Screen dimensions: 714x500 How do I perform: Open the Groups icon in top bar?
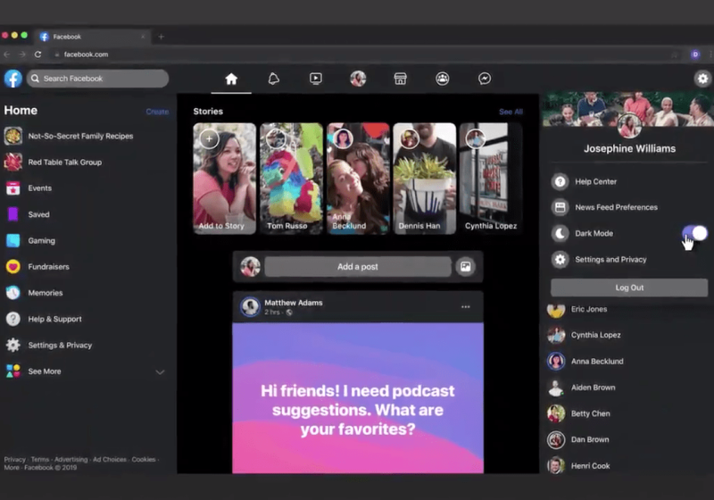(x=443, y=79)
